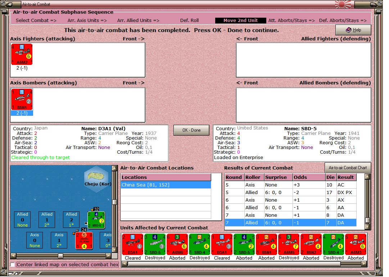Enable Center linked map on selected combat hex
Image resolution: width=389 pixels, height=277 pixels.
pos(13,265)
